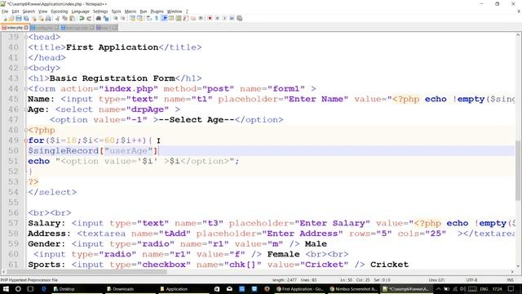Toggle the indent guide toolbar button
This screenshot has height=294, width=522.
(165, 18)
